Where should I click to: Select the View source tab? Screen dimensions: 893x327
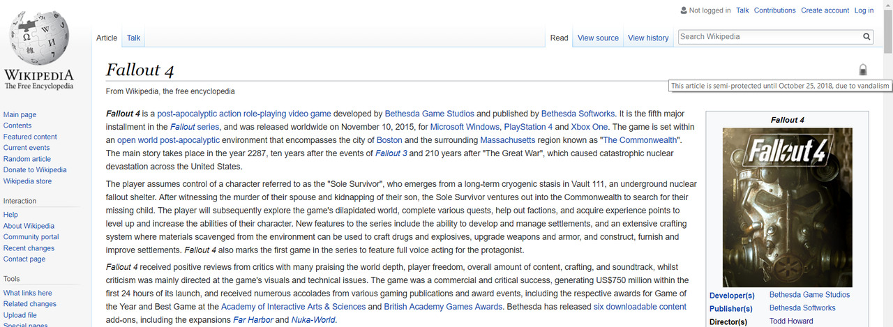click(598, 38)
